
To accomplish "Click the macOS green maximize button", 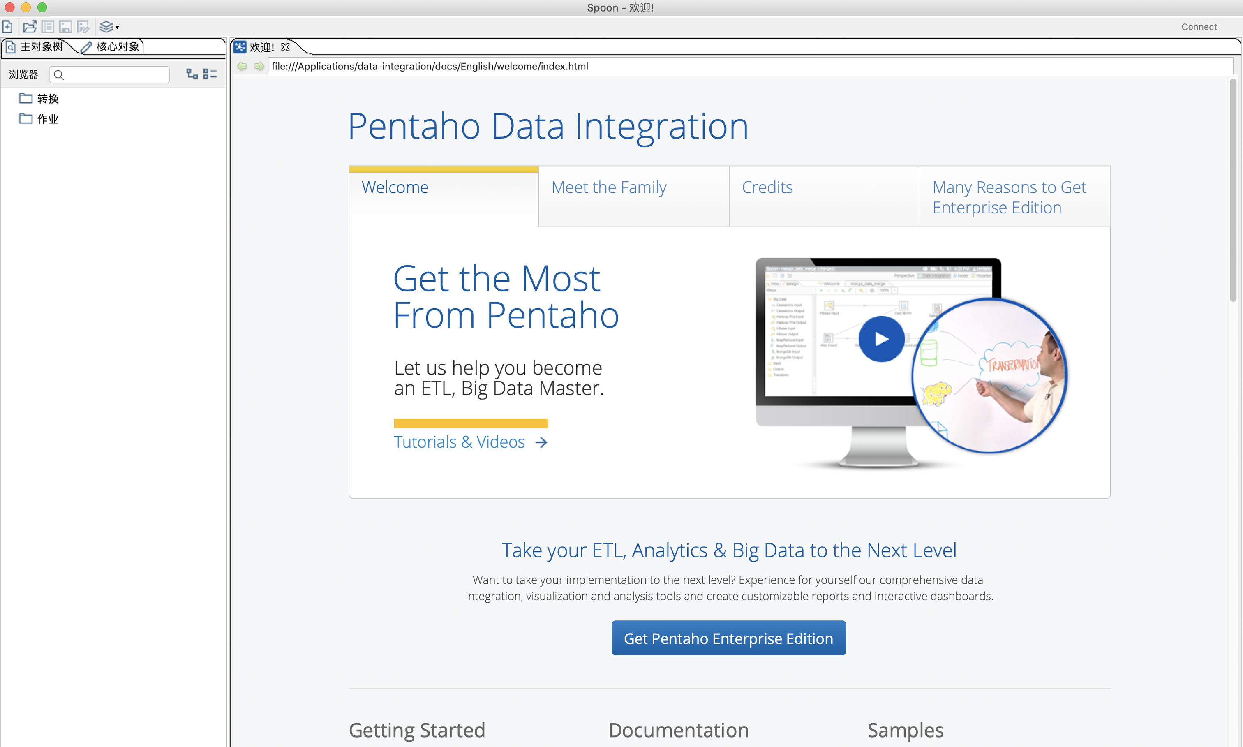I will point(42,7).
